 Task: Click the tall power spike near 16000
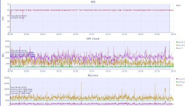[x=81, y=90]
